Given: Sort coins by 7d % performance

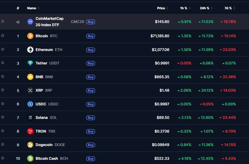Looking at the screenshot, I should coord(229,8).
